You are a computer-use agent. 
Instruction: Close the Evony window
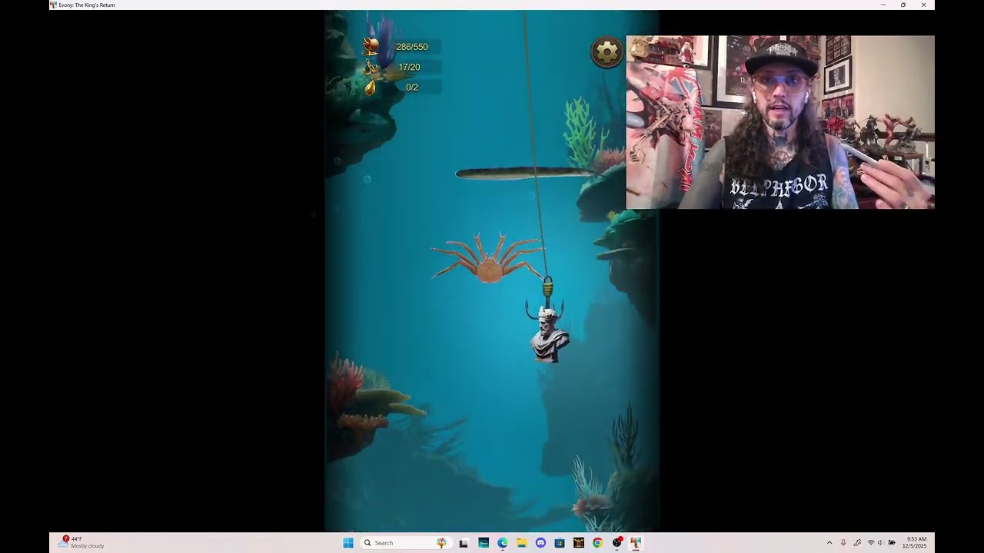click(x=923, y=5)
